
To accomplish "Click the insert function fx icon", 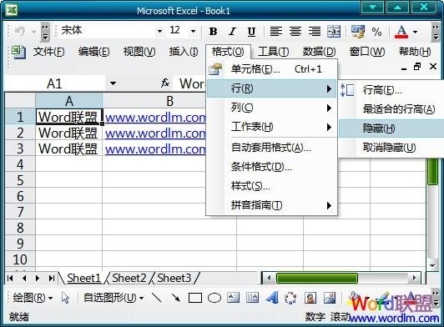I will (165, 83).
